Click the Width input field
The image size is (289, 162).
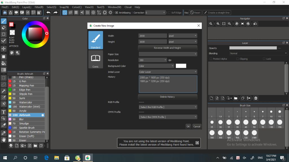point(153,36)
